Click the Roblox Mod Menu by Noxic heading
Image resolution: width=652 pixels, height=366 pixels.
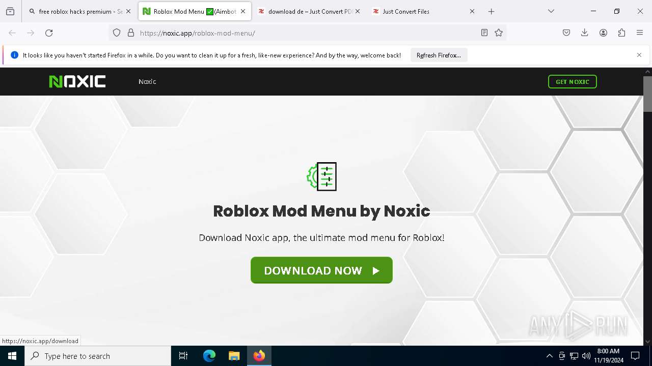(321, 211)
